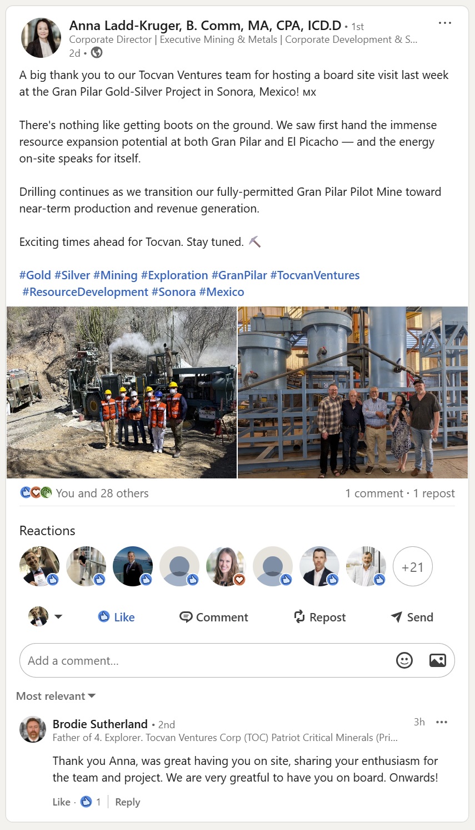Click the add photo icon in comment box
This screenshot has width=475, height=830.
(x=437, y=660)
